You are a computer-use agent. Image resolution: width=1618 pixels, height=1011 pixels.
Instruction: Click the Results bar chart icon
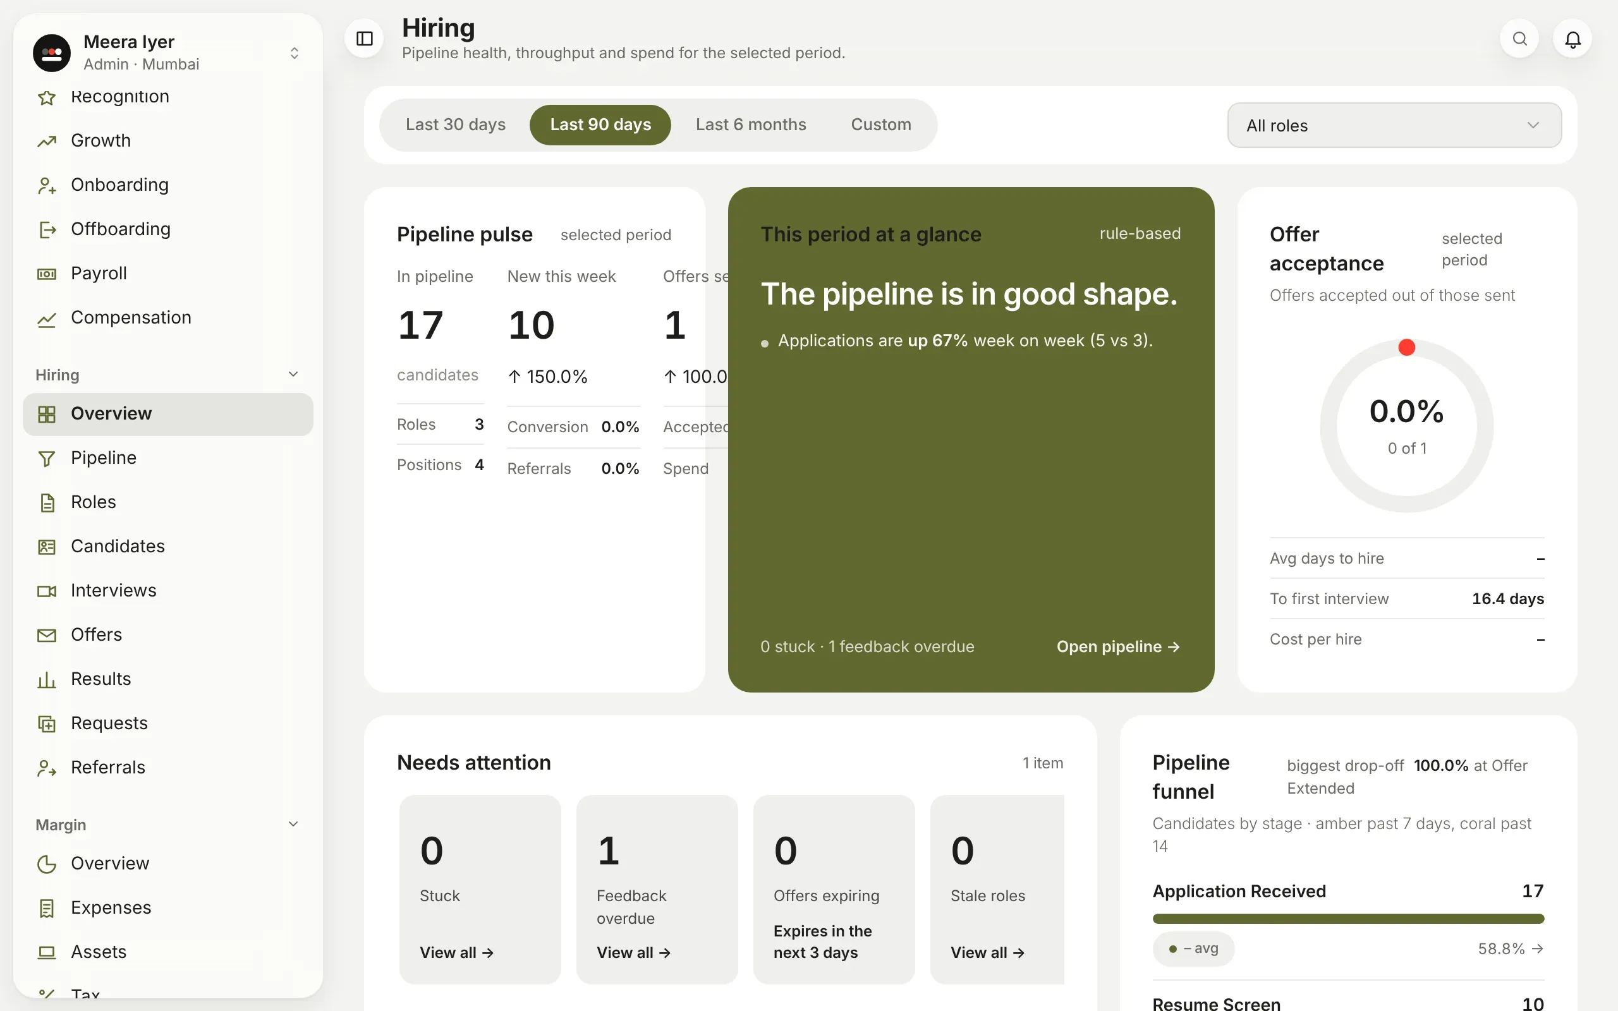(47, 679)
